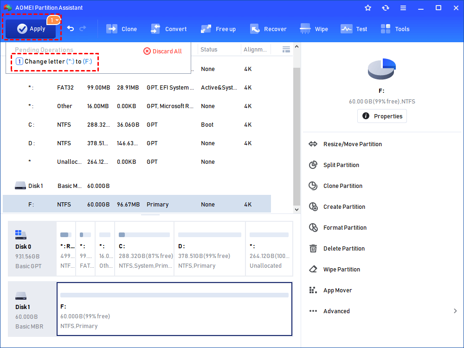Open the column list view options icon

click(286, 50)
